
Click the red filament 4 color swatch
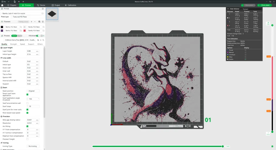(x=25, y=30)
